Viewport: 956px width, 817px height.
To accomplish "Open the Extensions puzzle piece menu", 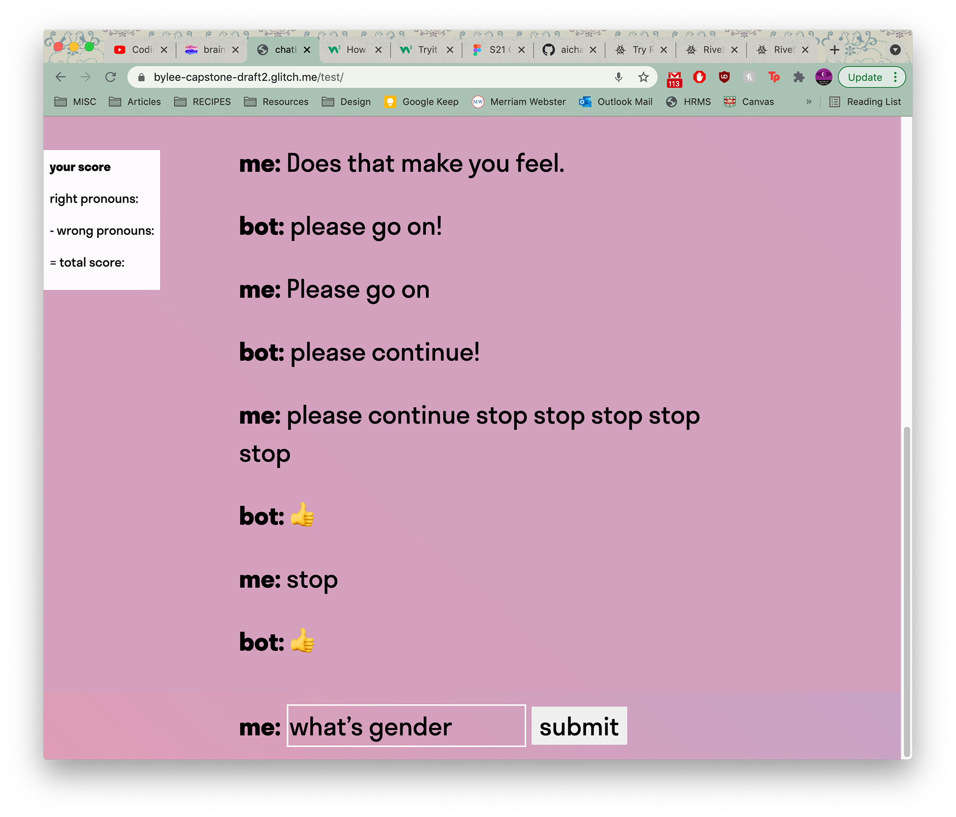I will click(799, 77).
